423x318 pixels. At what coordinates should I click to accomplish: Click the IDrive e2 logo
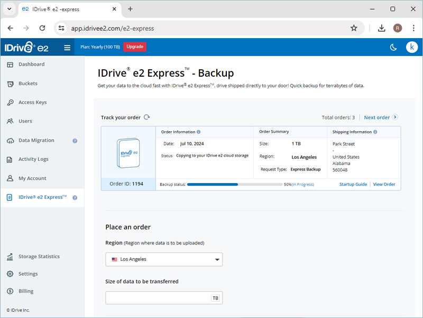point(26,47)
